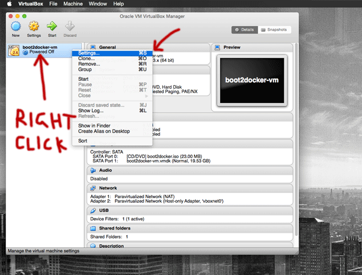Click the boot2docker-vm OS icon
This screenshot has height=275, width=362.
click(14, 51)
